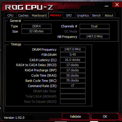122x122 pixels.
Task: Open the SPD tab
Action: point(69,15)
